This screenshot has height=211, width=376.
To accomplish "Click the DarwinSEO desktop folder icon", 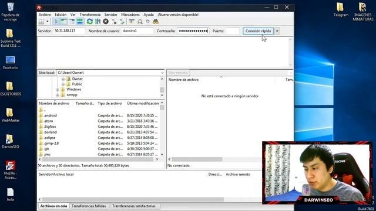I will tap(11, 141).
